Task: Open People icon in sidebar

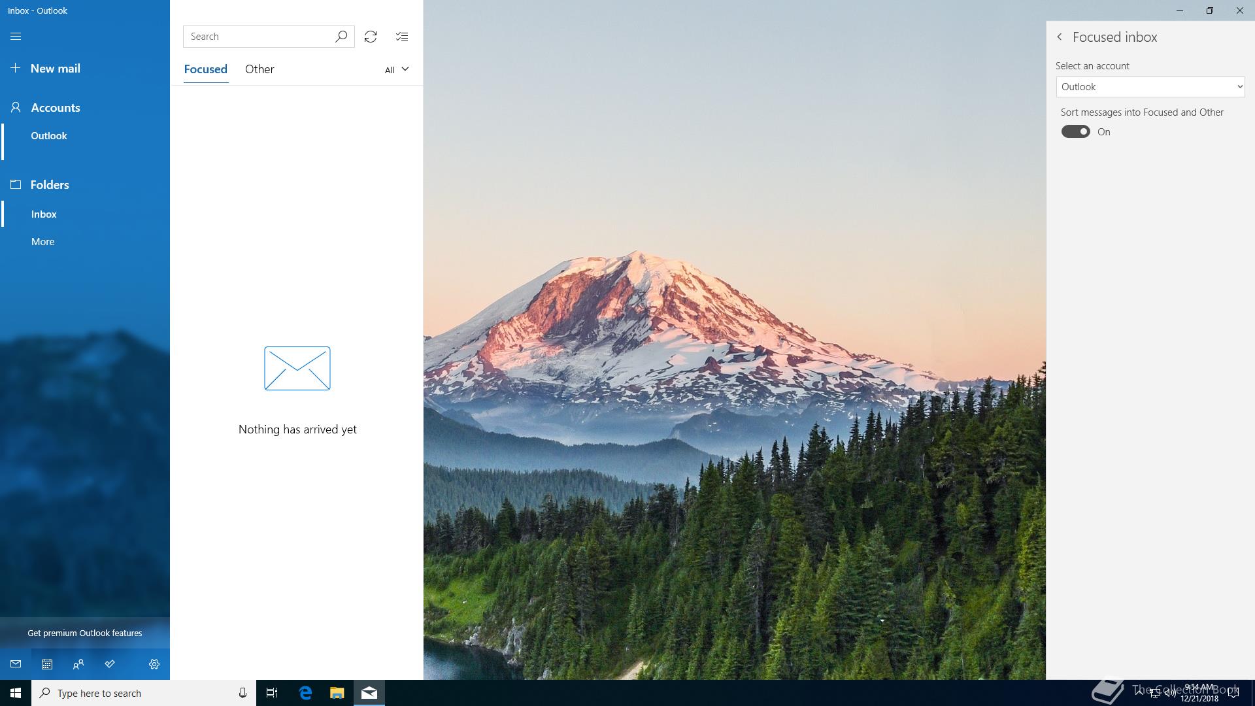Action: 78,664
